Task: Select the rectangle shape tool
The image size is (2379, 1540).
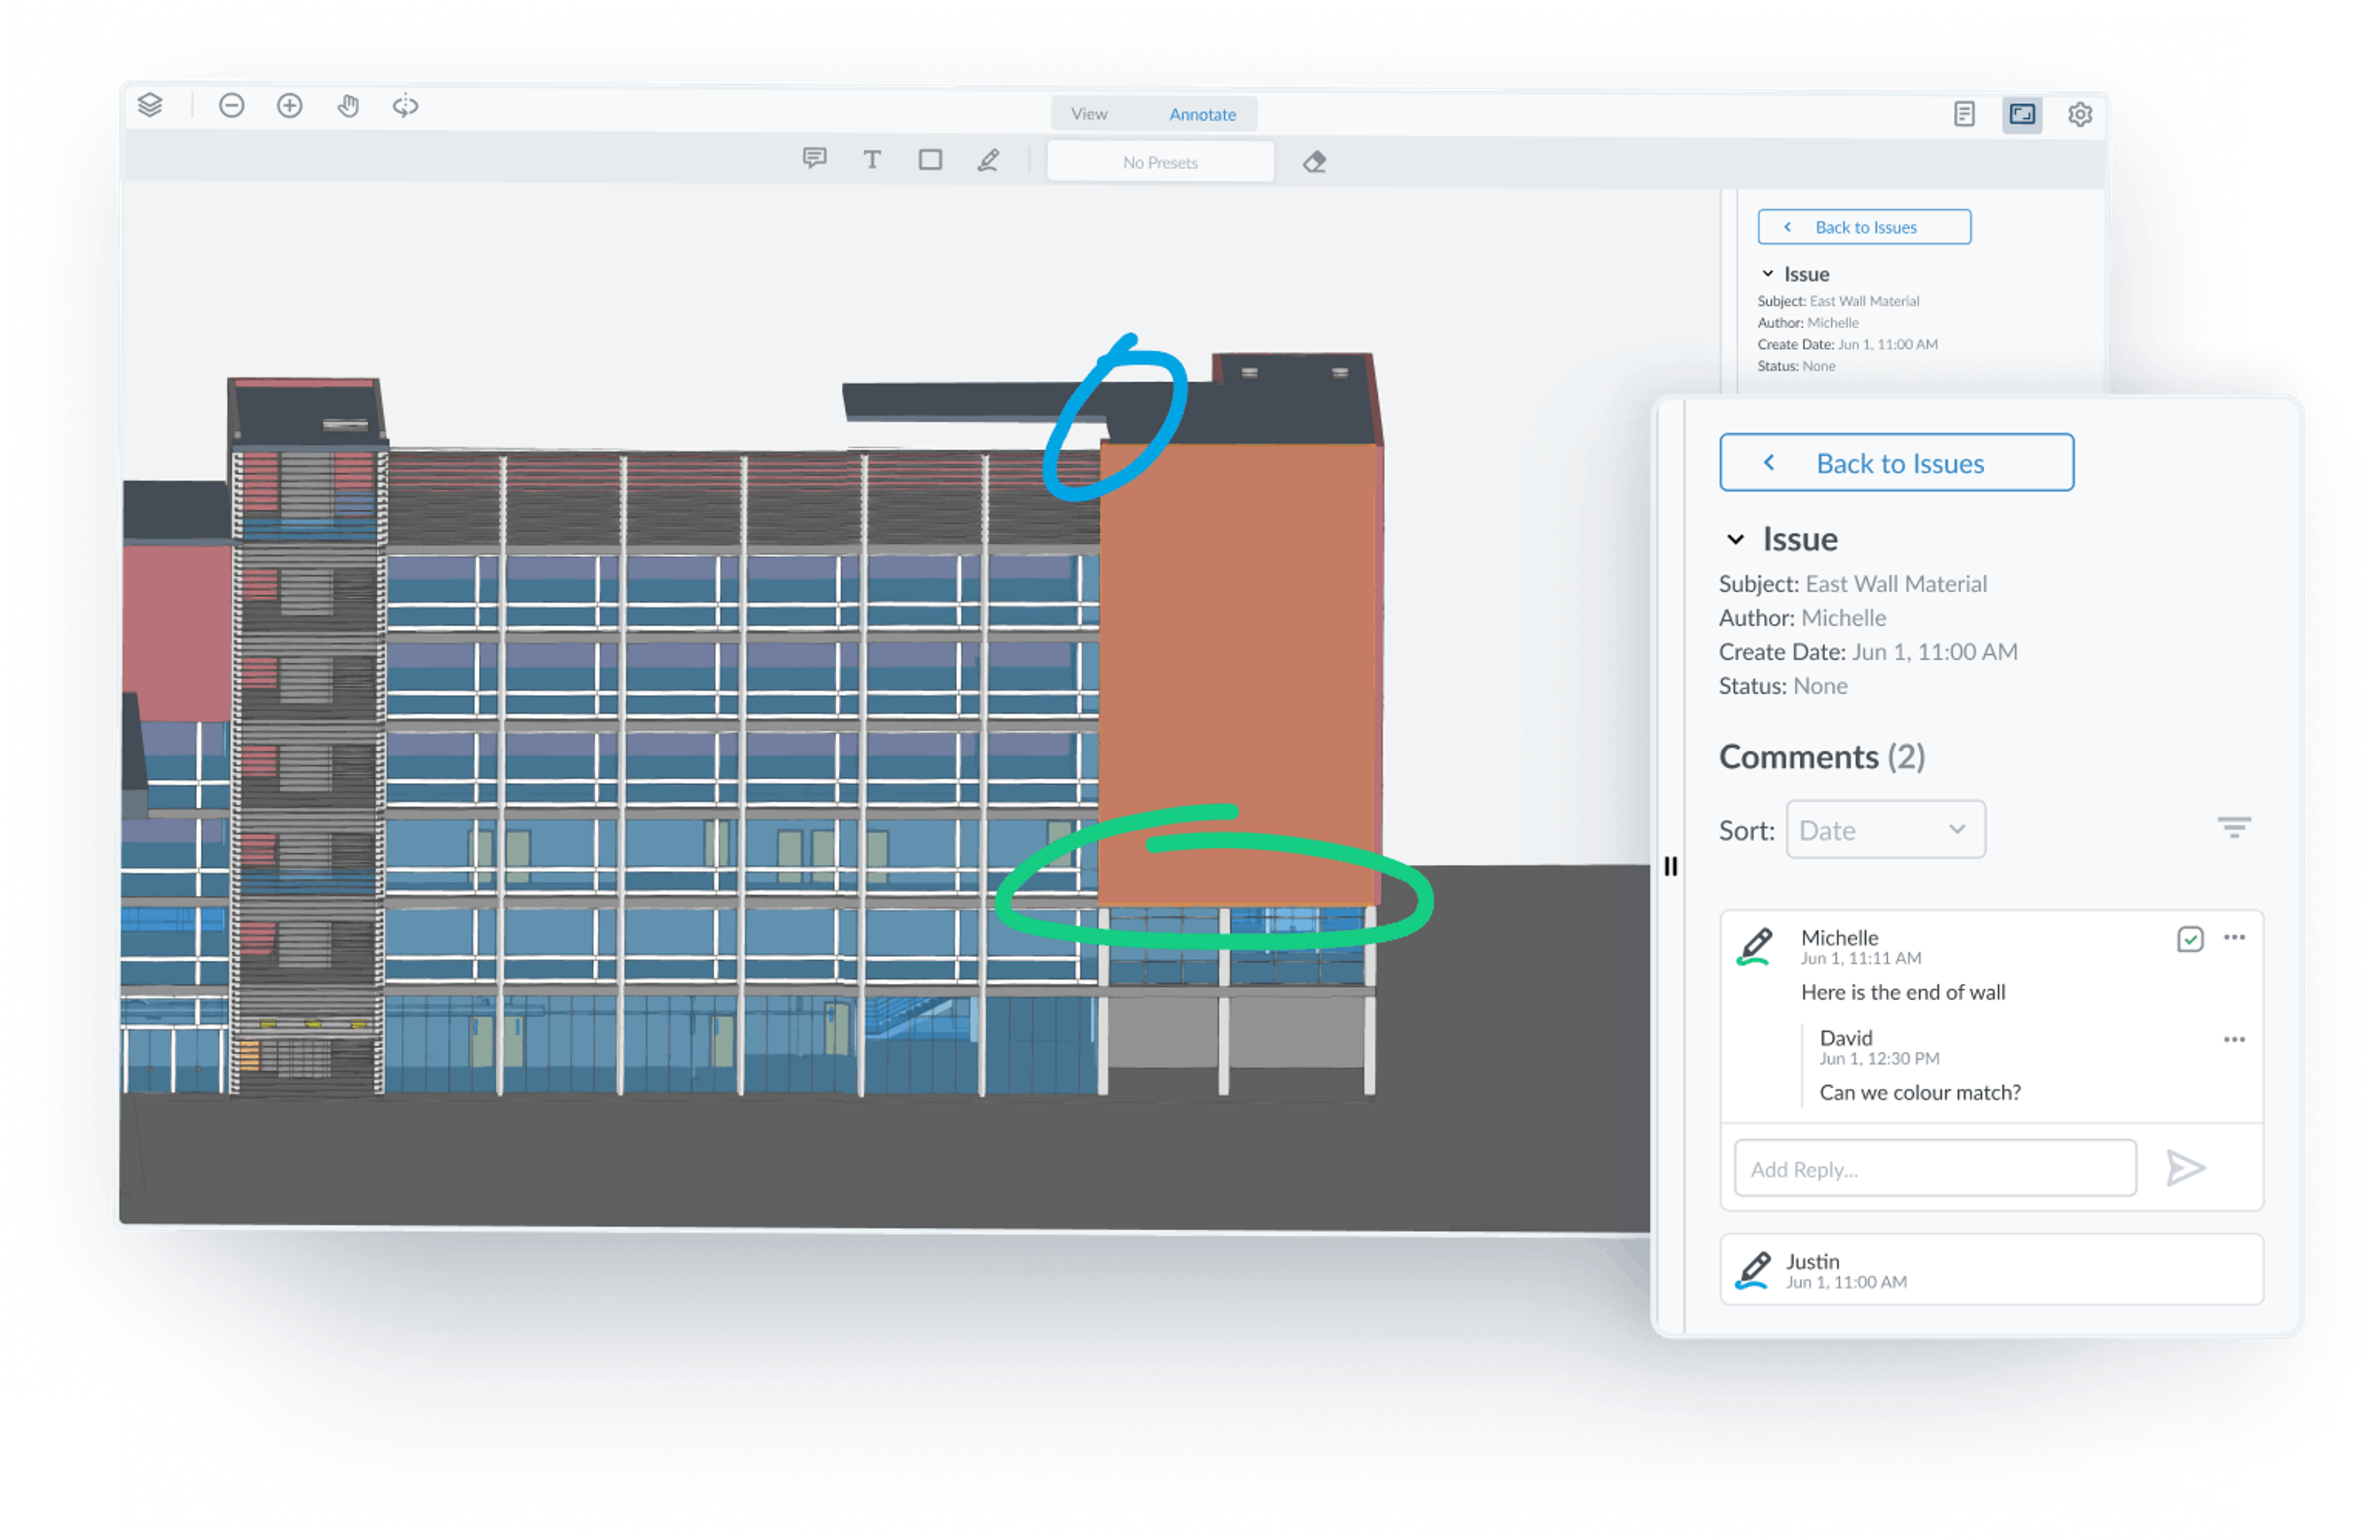Action: coord(930,160)
